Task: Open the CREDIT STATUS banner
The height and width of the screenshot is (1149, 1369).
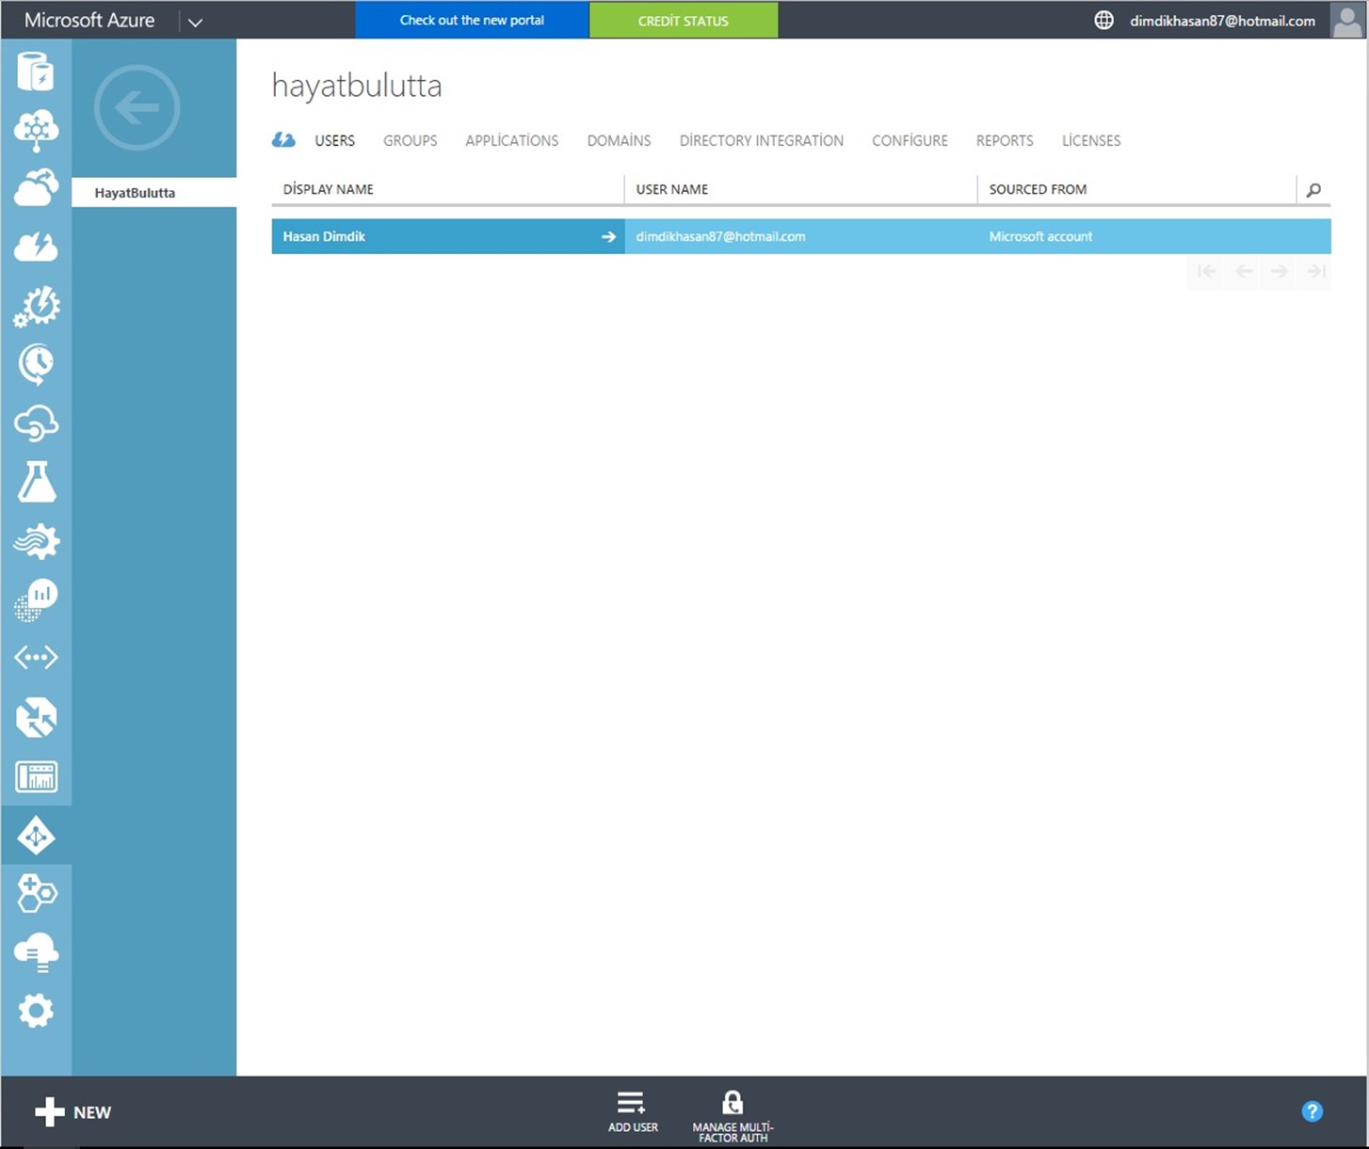Action: (x=683, y=20)
